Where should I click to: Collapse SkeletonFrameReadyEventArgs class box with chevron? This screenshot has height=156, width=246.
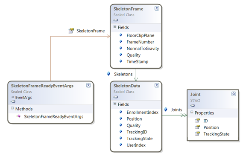[x=88, y=85]
